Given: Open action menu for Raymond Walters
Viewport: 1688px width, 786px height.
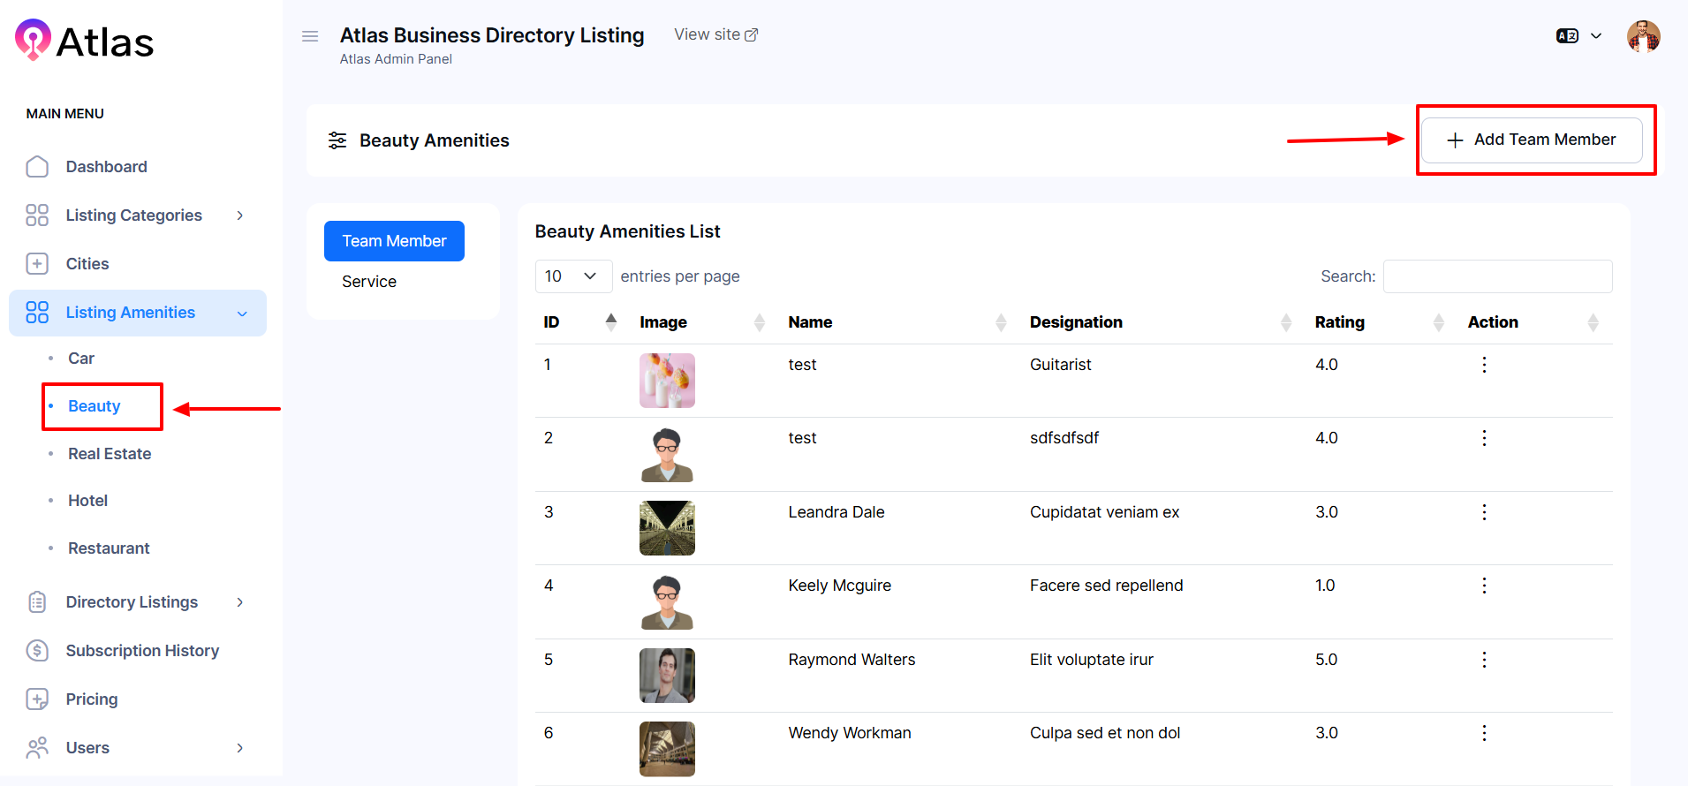Looking at the screenshot, I should pyautogui.click(x=1484, y=660).
